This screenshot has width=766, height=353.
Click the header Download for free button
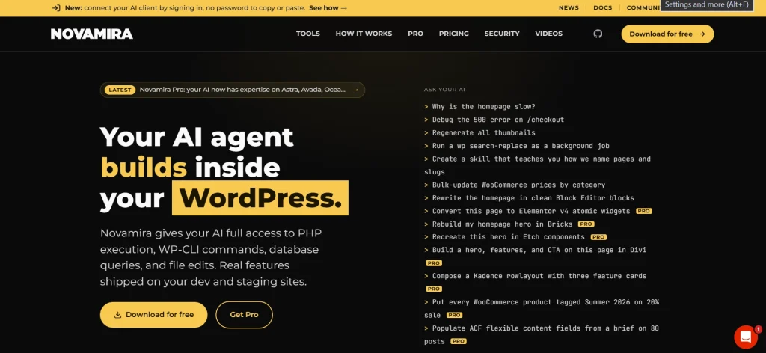[x=667, y=34]
